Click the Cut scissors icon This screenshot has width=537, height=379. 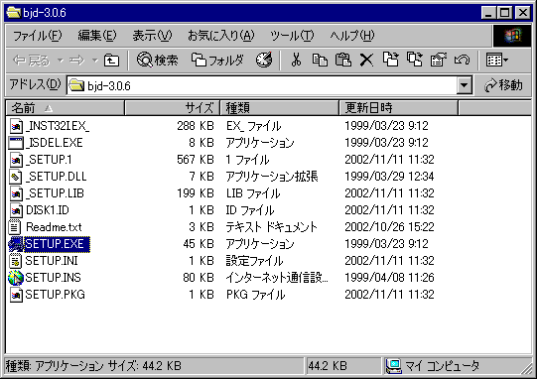point(296,60)
